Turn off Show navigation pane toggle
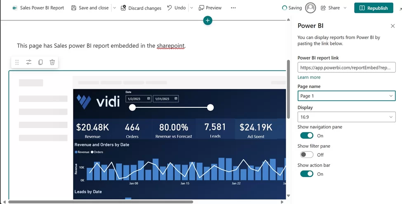Viewport: 402px width, 204px height. click(307, 136)
